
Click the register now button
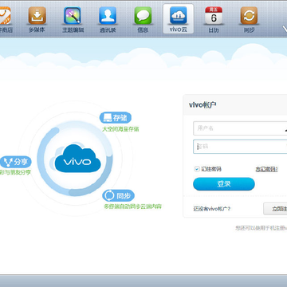tap(275, 209)
